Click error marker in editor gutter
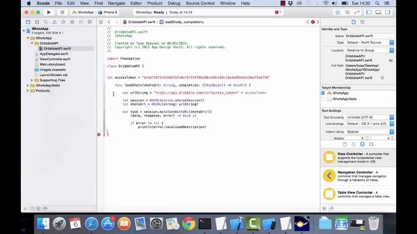417x234 pixels. tap(99, 135)
